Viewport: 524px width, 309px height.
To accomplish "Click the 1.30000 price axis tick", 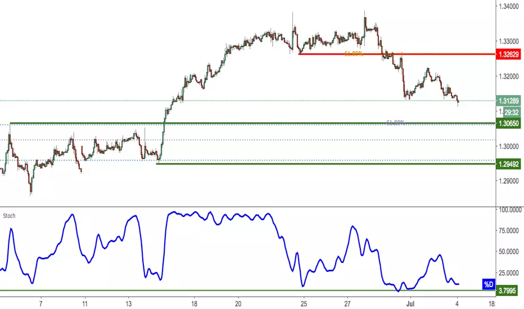I will click(509, 146).
